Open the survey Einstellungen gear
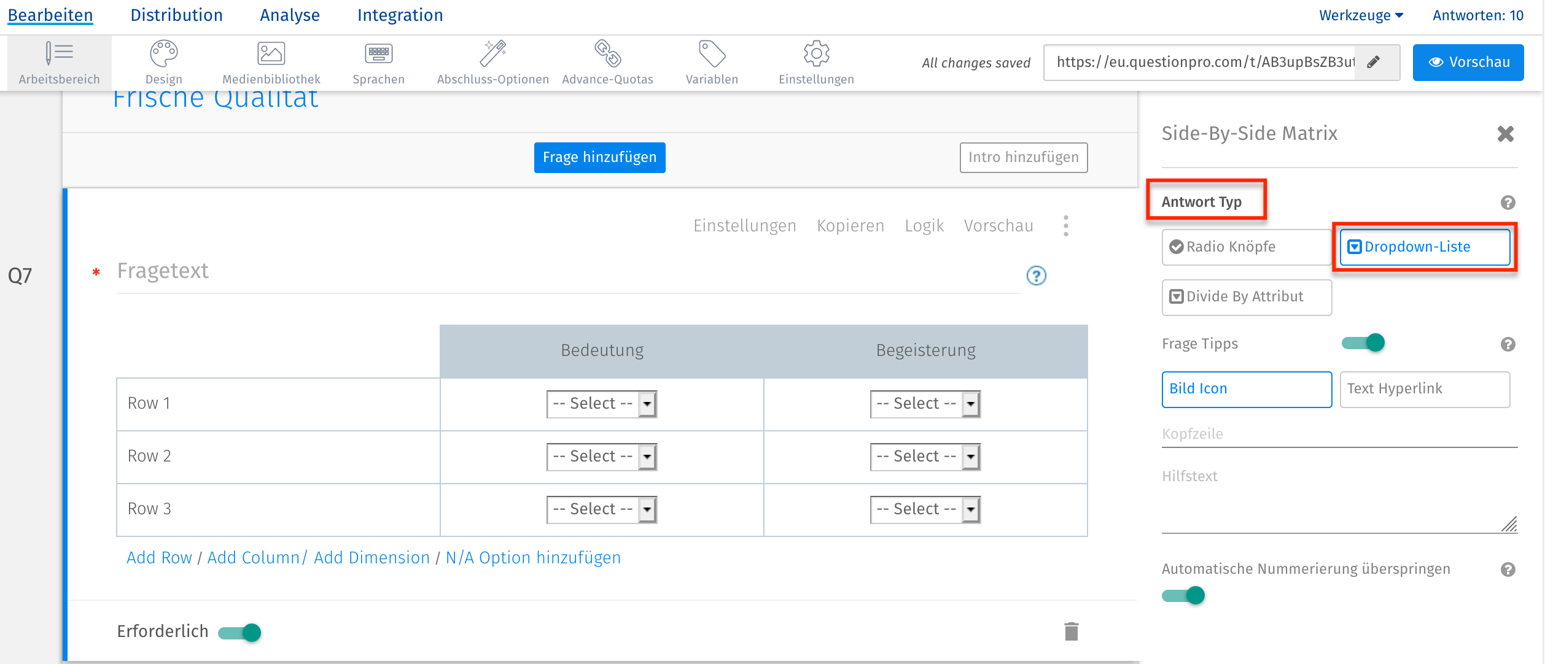 (x=815, y=61)
